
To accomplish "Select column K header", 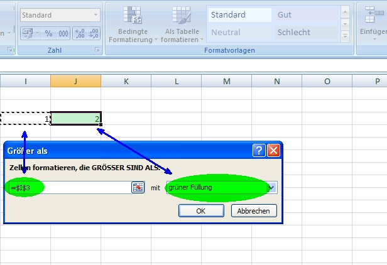I will pos(126,81).
